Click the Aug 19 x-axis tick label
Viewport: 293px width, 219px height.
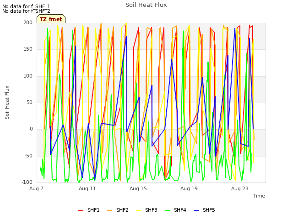point(189,188)
